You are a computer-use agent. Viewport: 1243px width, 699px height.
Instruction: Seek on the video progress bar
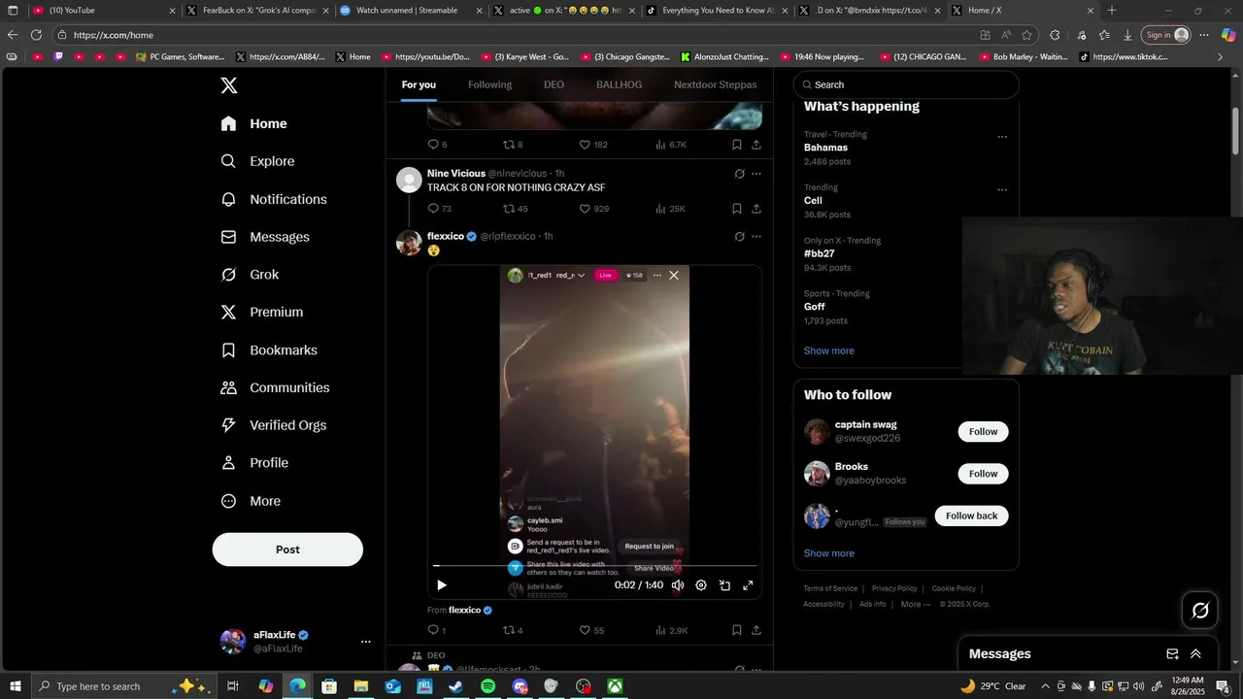594,565
